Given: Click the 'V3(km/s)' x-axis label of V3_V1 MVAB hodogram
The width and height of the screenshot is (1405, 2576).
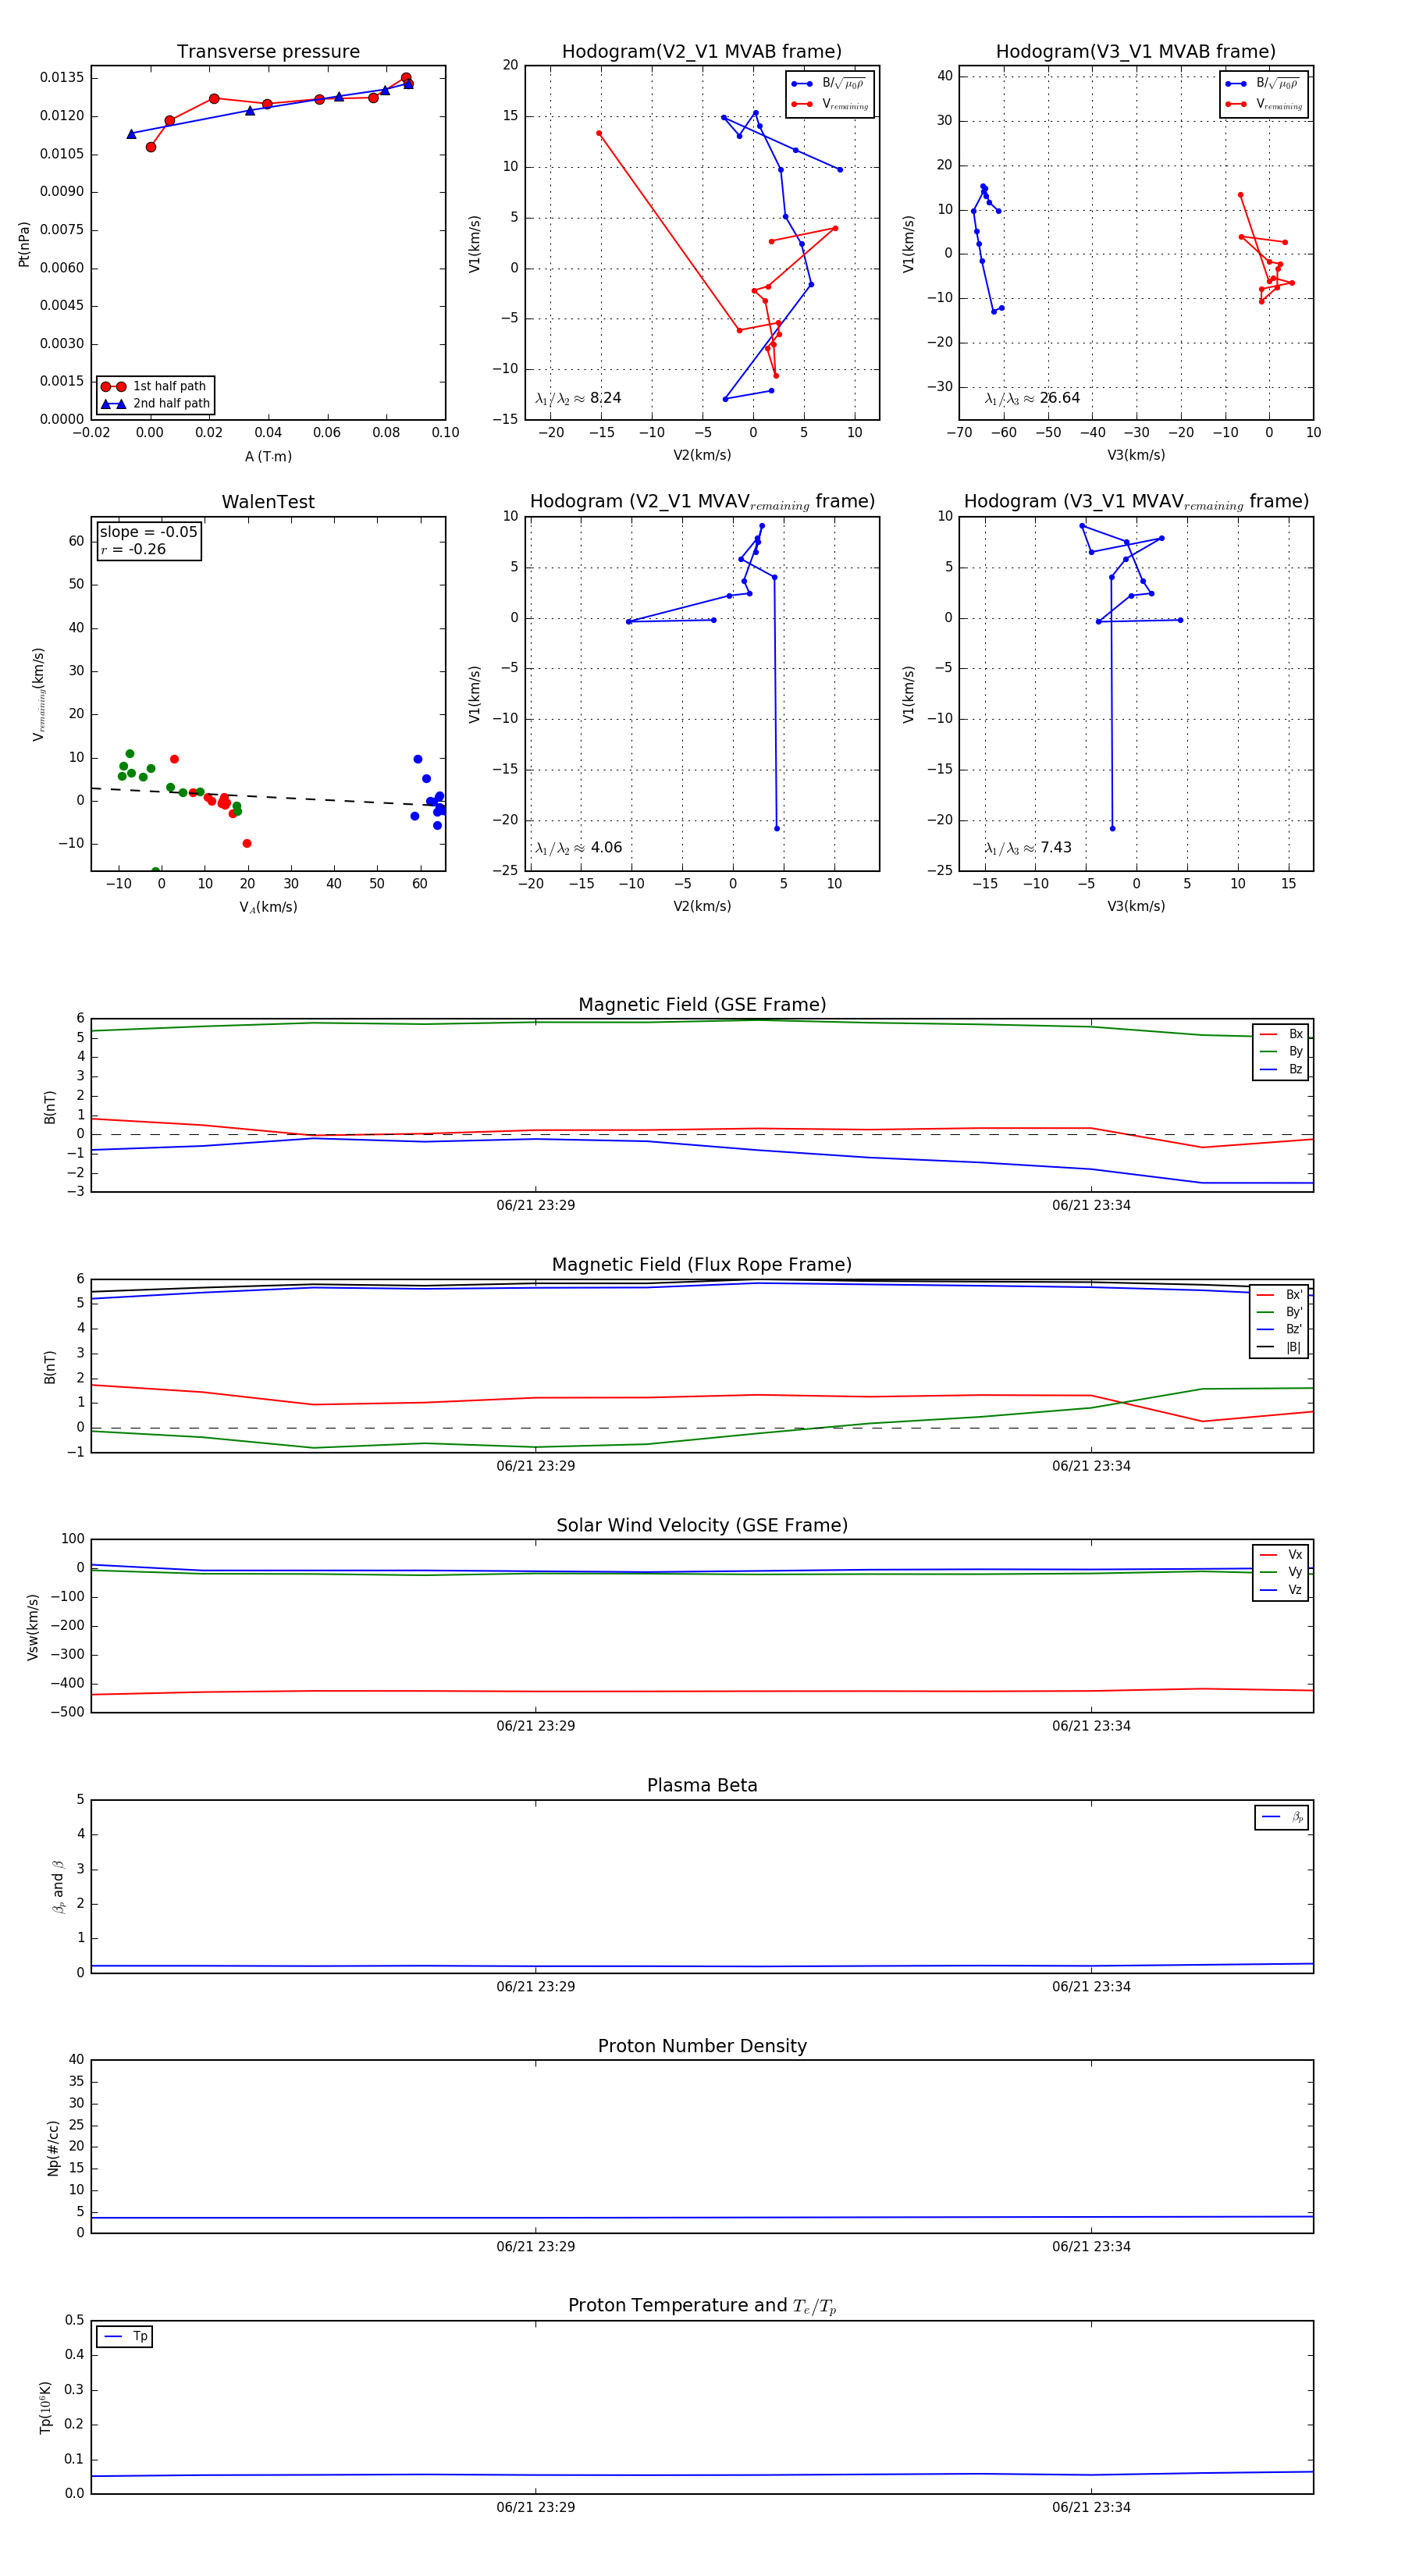Looking at the screenshot, I should point(1135,455).
